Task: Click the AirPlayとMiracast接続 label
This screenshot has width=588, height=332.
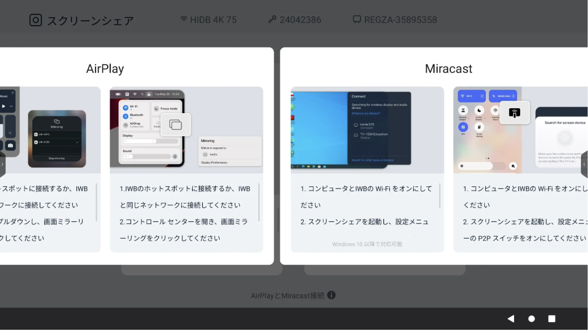Action: [x=288, y=296]
